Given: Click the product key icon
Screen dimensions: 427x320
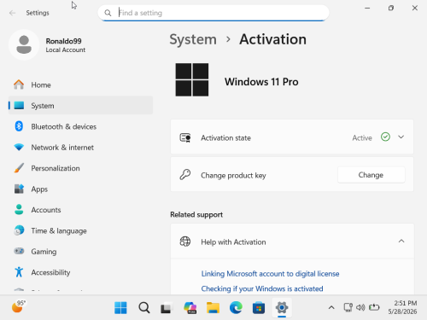Looking at the screenshot, I should pyautogui.click(x=185, y=174).
